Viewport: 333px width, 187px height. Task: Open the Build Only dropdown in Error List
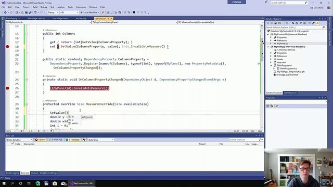click(x=100, y=140)
